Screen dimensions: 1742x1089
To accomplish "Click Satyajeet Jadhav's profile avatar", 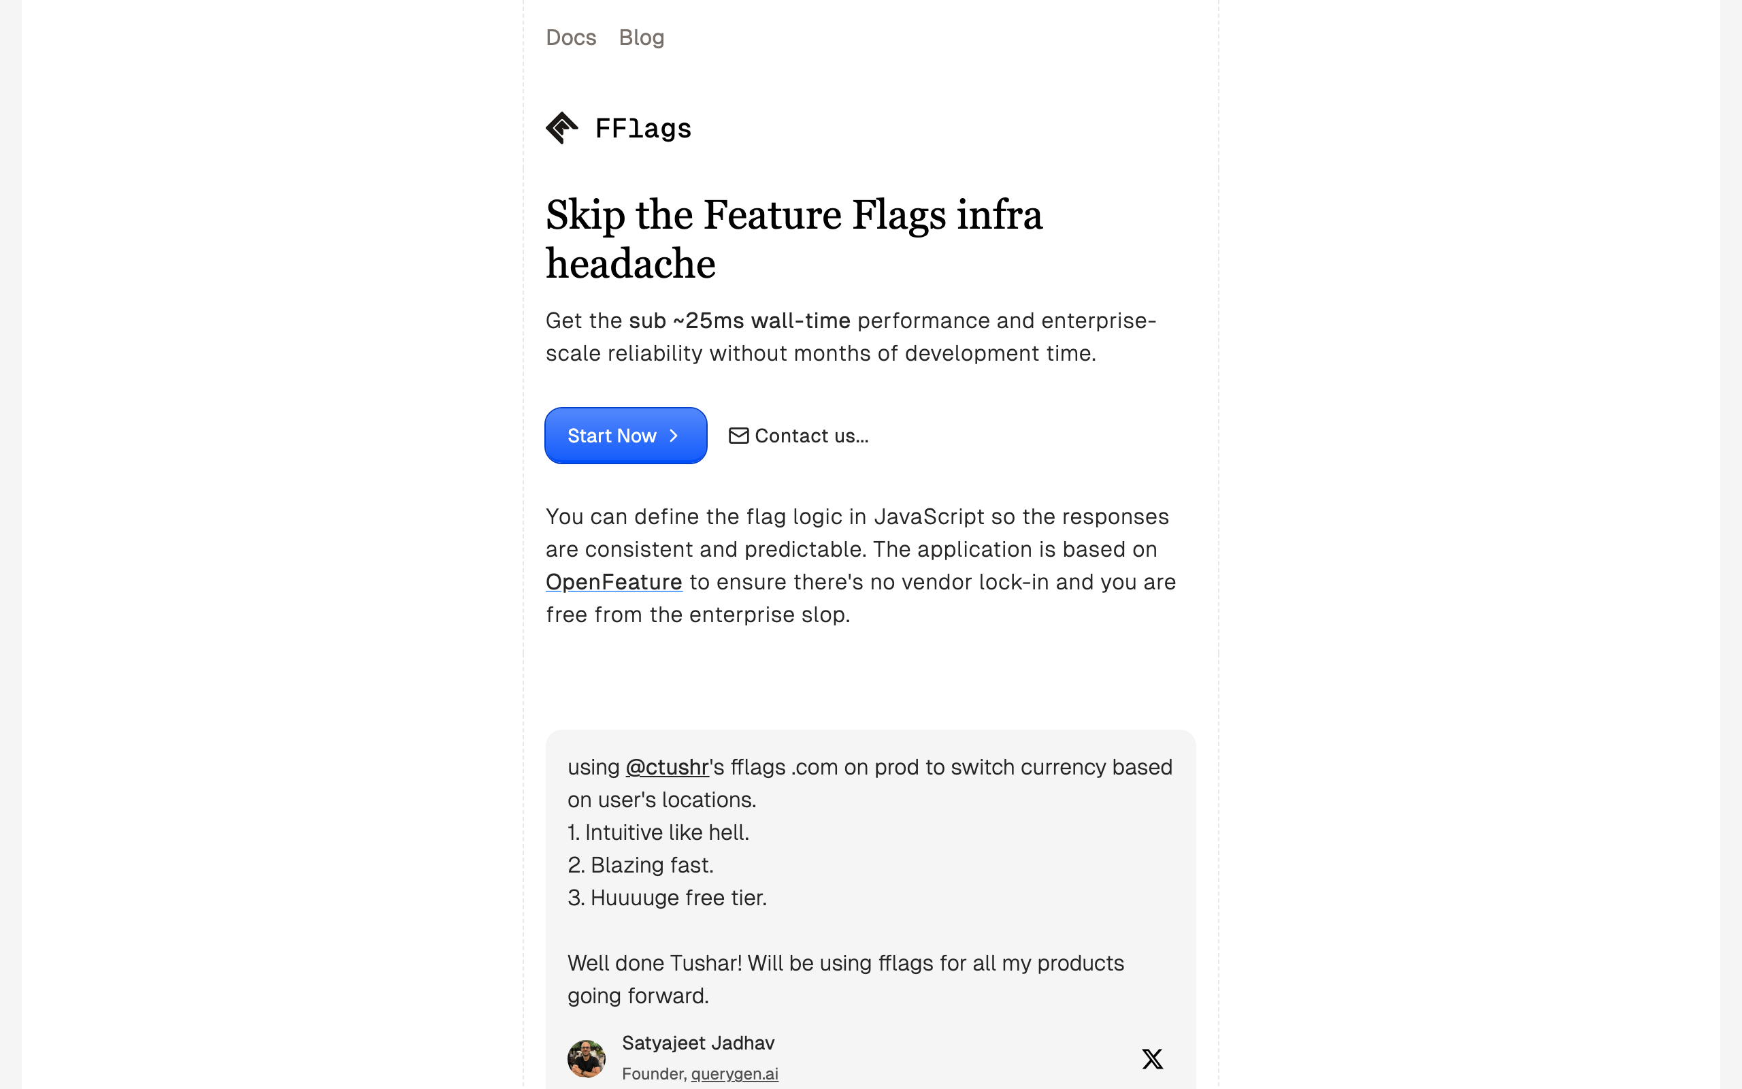I will click(587, 1058).
